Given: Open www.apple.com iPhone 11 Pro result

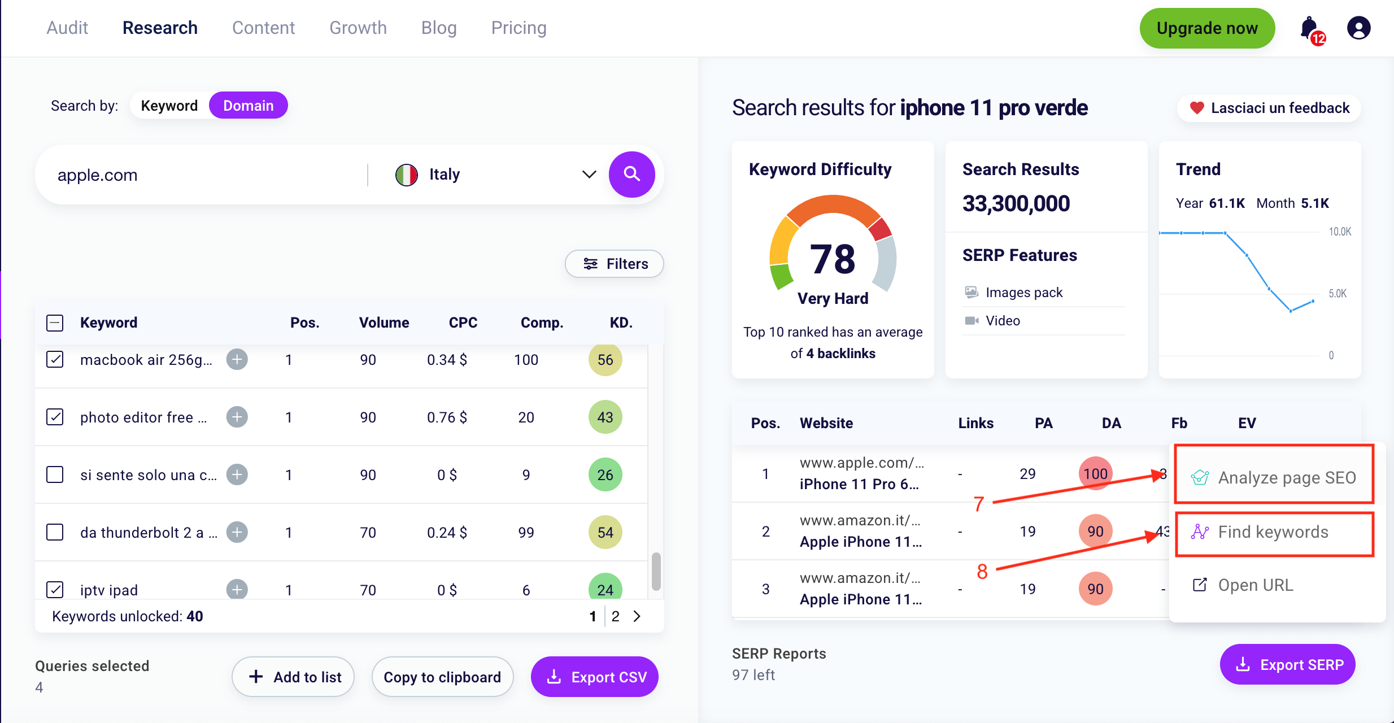Looking at the screenshot, I should 861,473.
